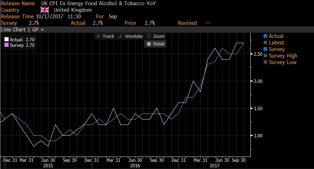
Task: Click the Annotate pencil icon
Action: pyautogui.click(x=120, y=36)
